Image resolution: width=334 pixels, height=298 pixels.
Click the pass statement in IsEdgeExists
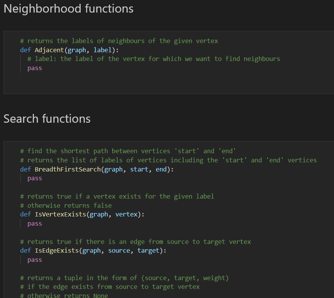pyautogui.click(x=34, y=260)
